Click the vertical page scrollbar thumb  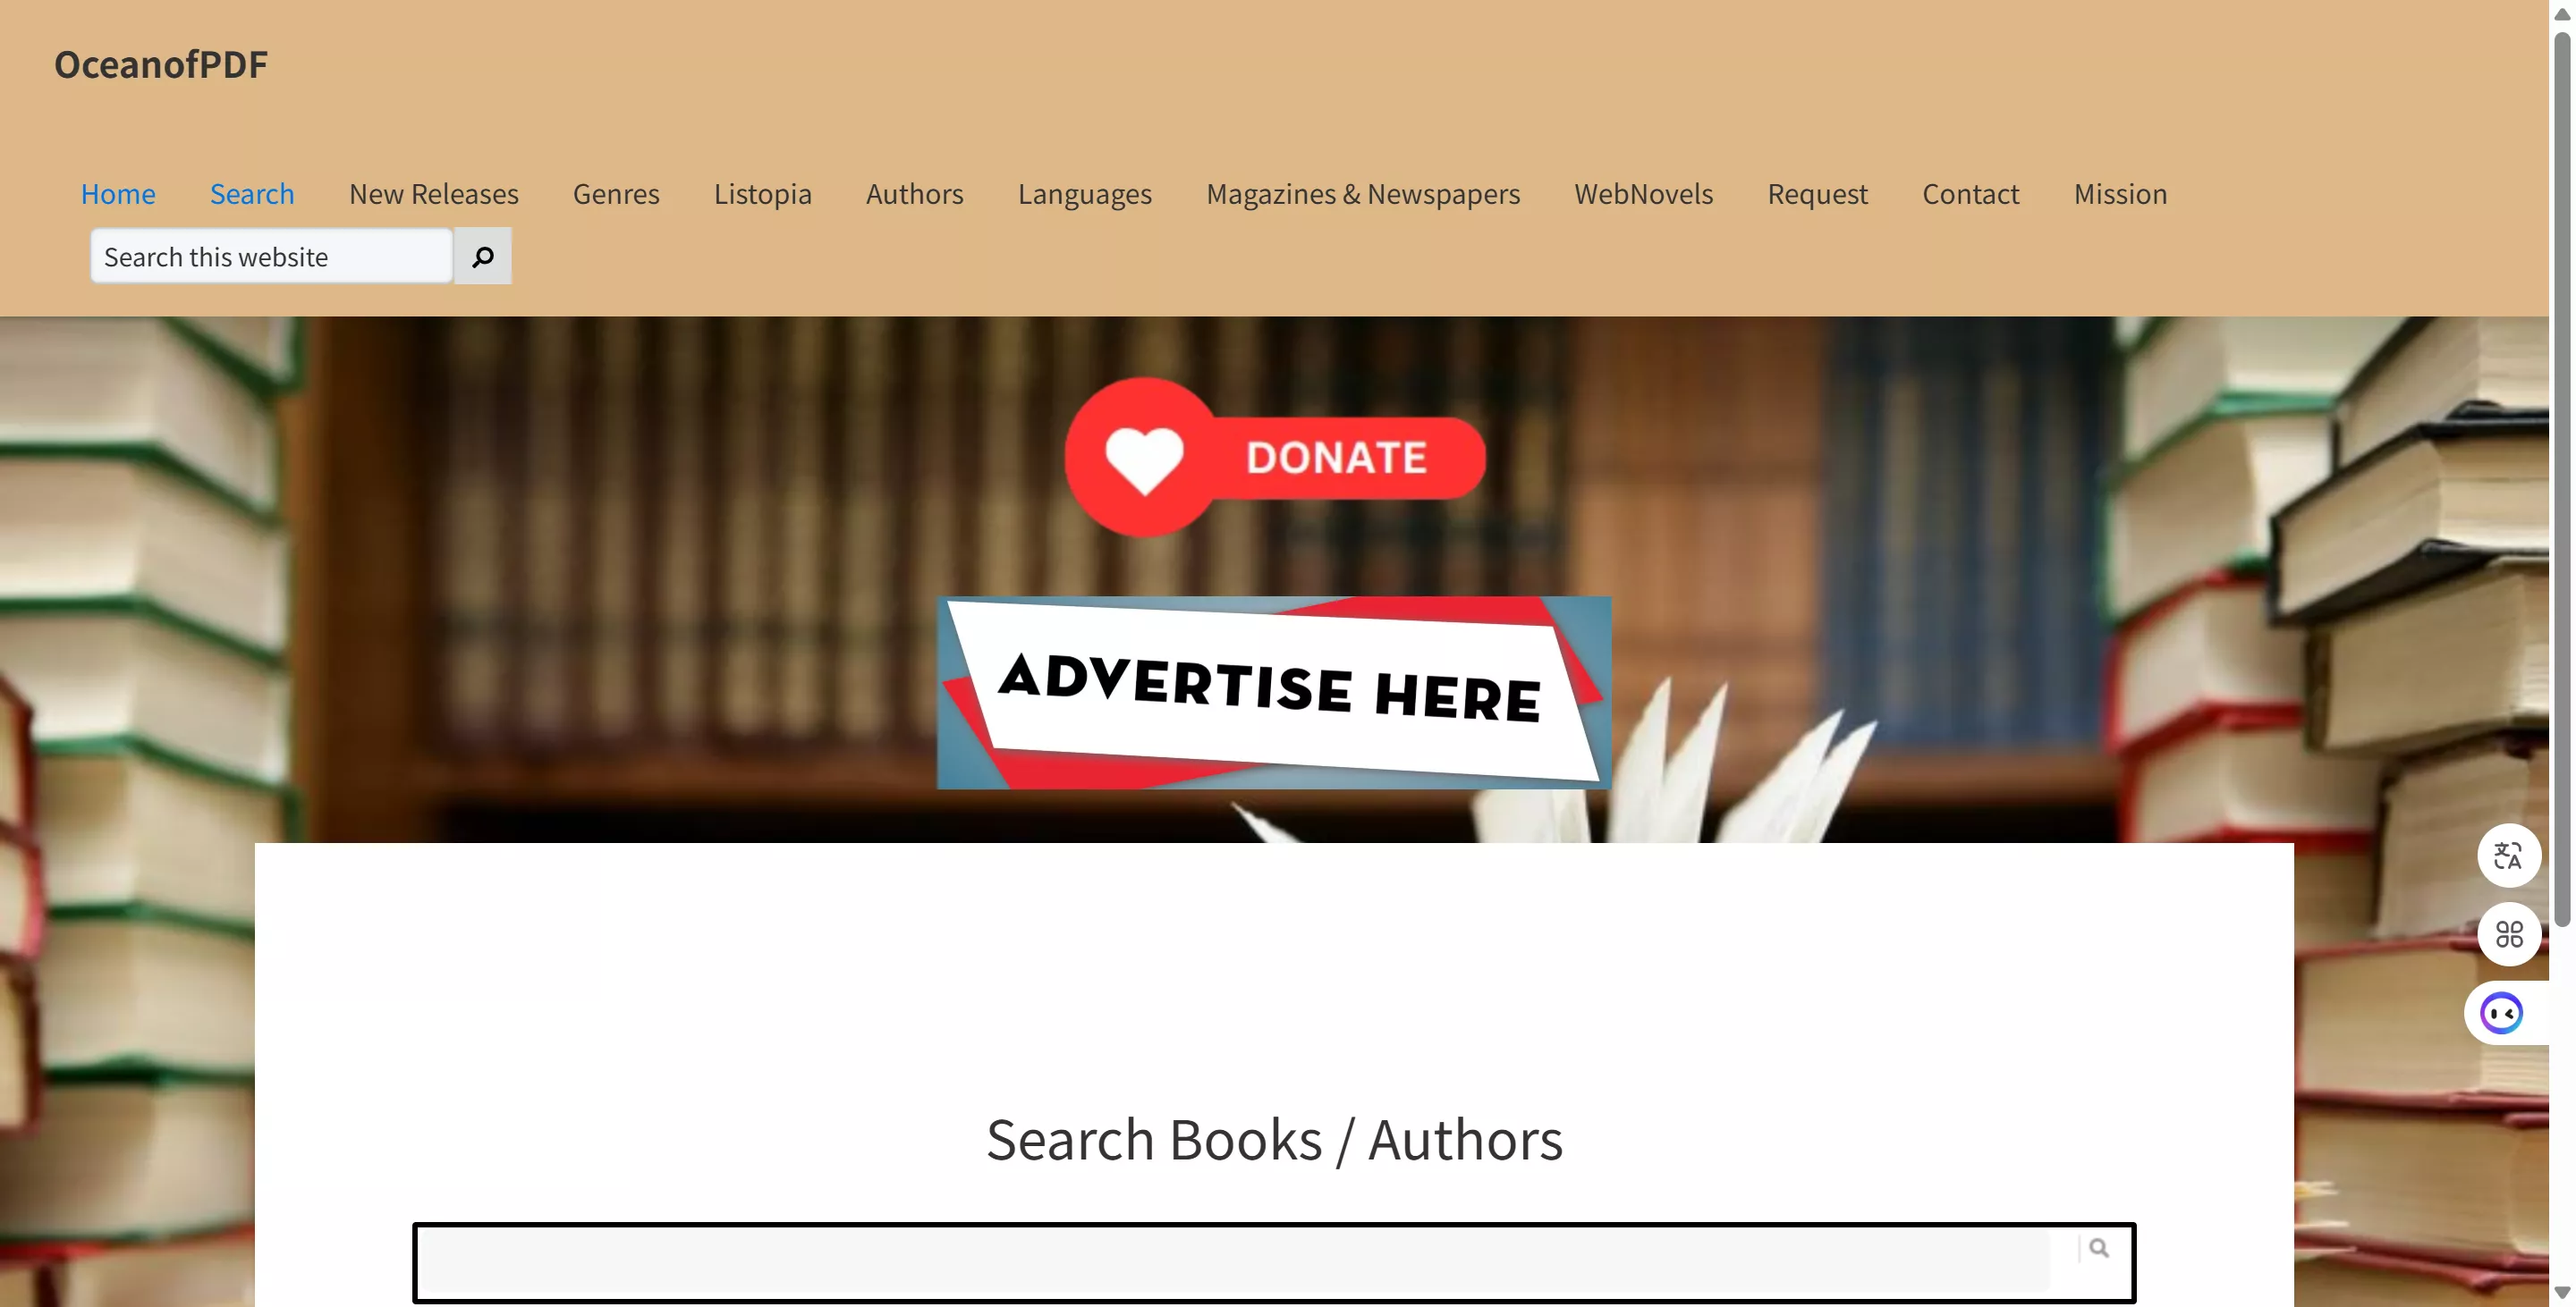(2562, 480)
